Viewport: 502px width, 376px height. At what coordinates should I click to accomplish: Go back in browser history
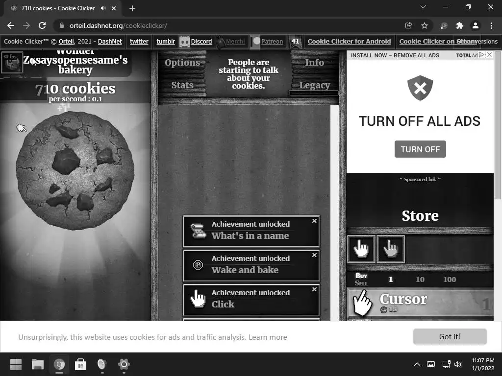[11, 25]
